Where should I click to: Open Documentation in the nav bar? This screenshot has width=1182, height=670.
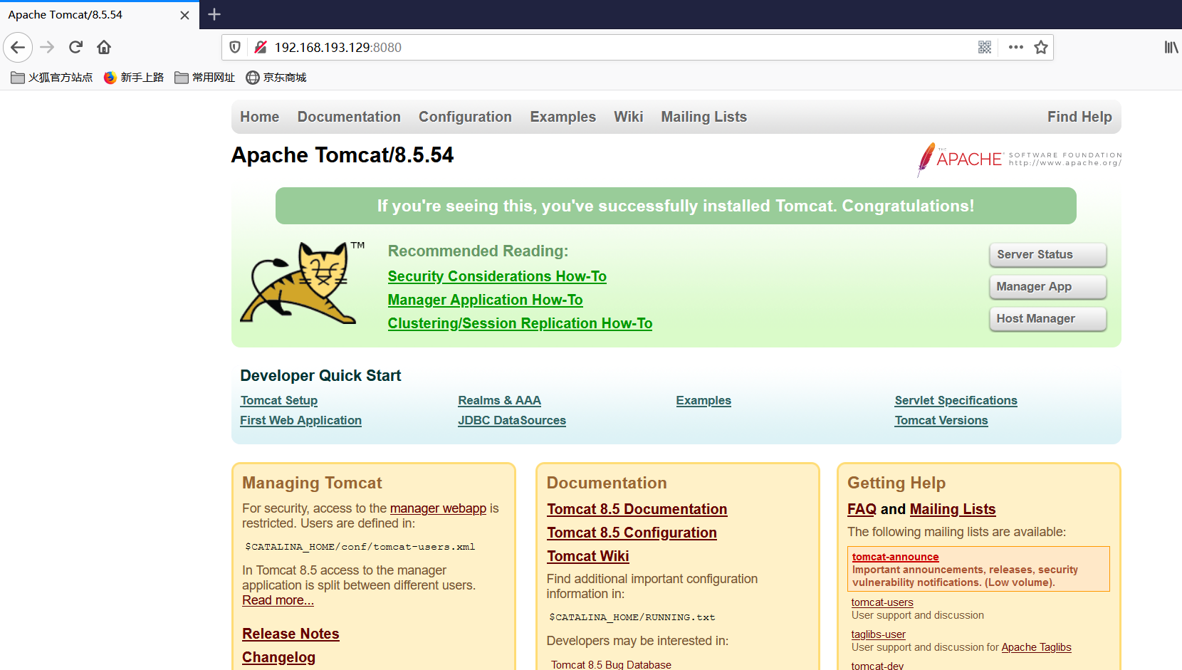pyautogui.click(x=349, y=117)
